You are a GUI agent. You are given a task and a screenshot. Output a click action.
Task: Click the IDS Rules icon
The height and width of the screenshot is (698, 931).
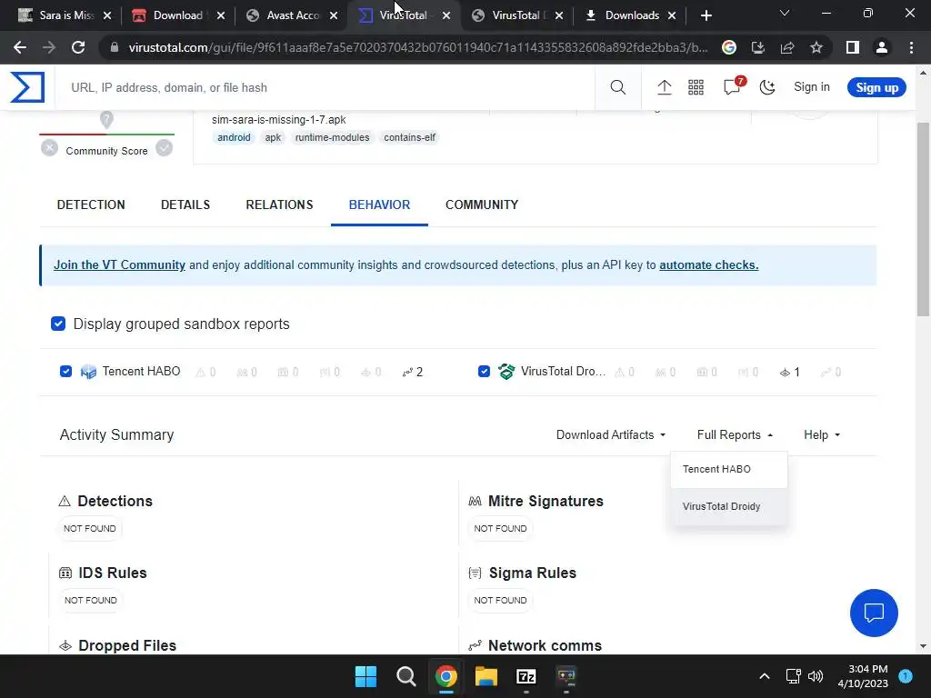[x=65, y=573]
